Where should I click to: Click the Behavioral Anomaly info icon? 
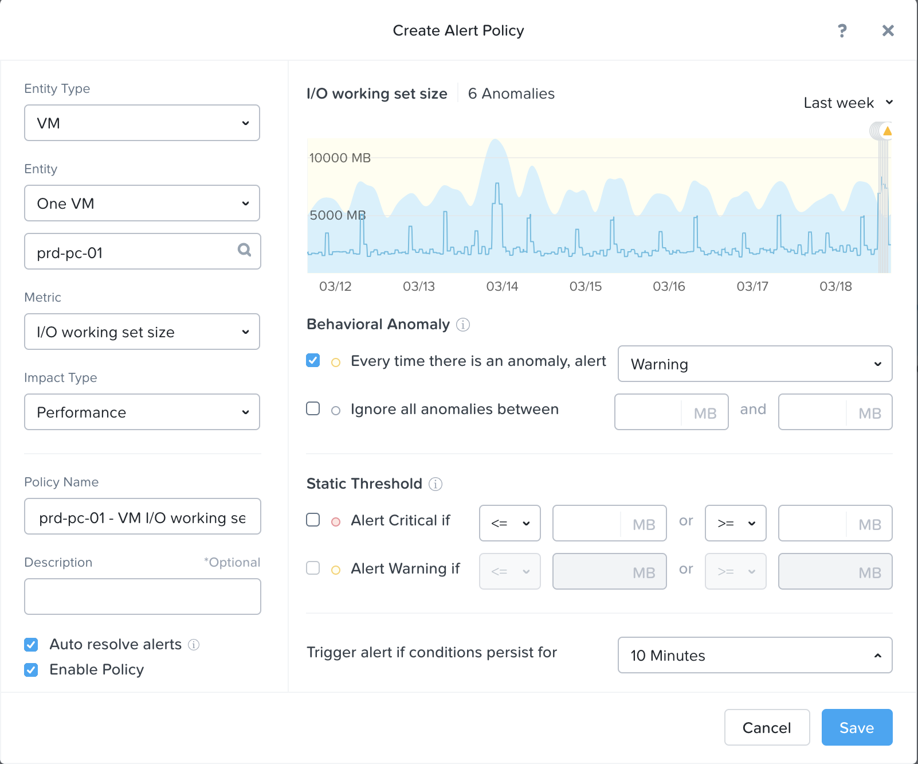click(463, 325)
